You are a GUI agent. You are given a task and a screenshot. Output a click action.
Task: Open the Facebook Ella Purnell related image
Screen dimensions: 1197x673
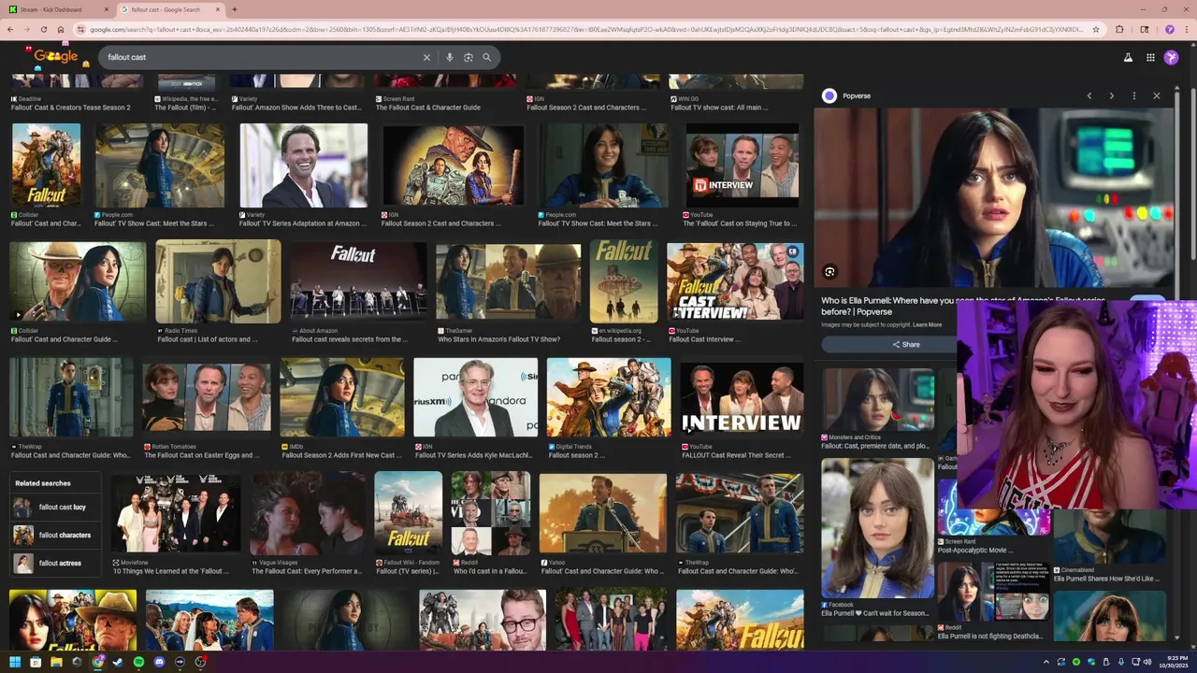878,528
